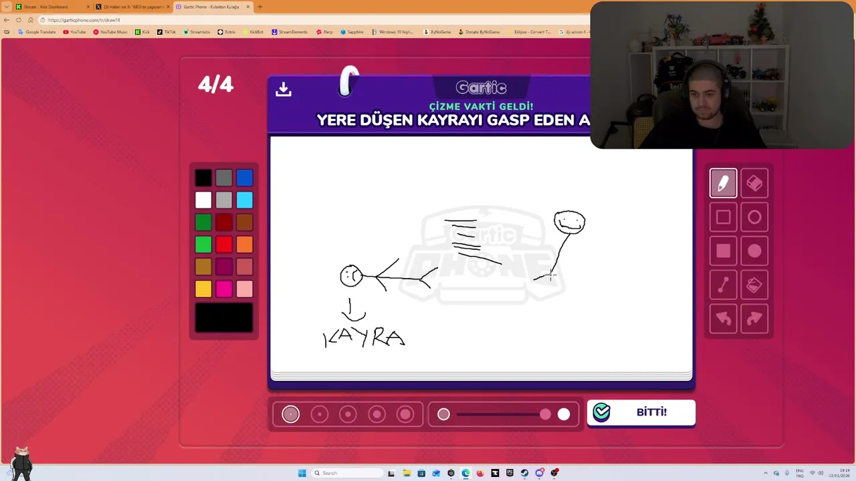Select the eraser tool
This screenshot has width=856, height=481.
(x=754, y=183)
